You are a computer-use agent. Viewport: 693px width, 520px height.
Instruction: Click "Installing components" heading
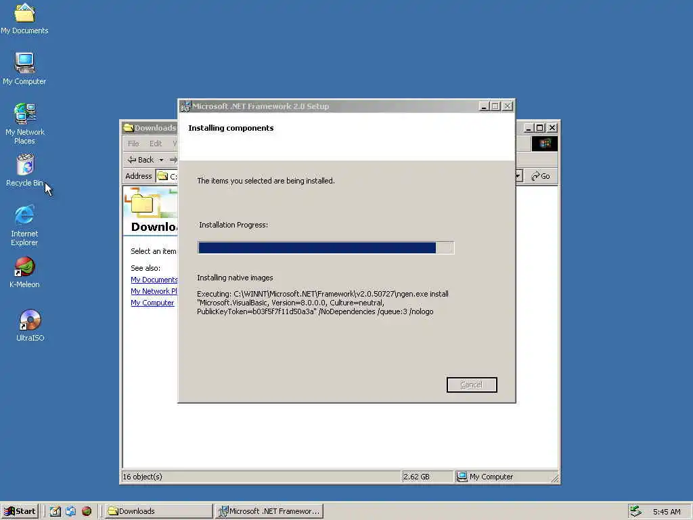pyautogui.click(x=231, y=128)
